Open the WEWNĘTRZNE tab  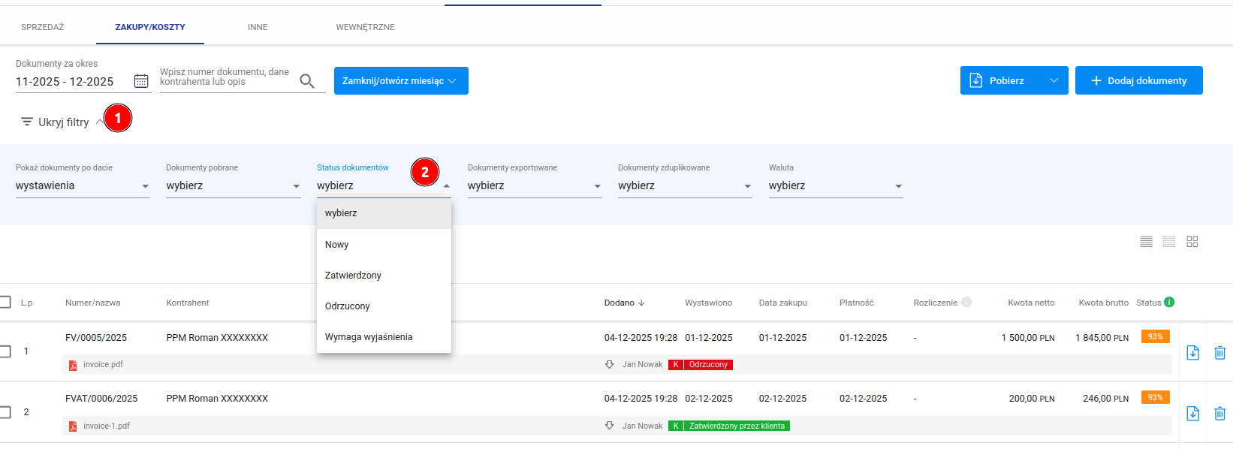click(x=365, y=27)
